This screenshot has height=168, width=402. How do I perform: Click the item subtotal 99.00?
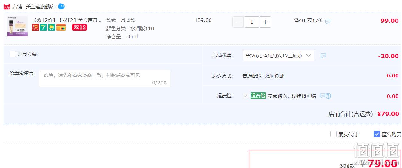tap(390, 21)
